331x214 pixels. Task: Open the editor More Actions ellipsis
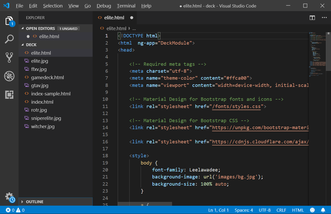[x=324, y=18]
